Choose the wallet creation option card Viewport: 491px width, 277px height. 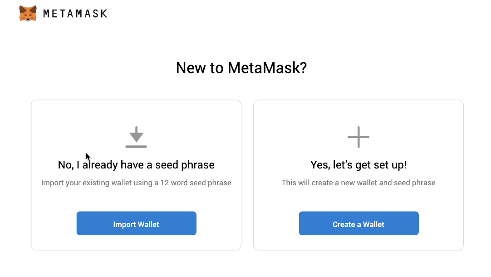(x=358, y=175)
